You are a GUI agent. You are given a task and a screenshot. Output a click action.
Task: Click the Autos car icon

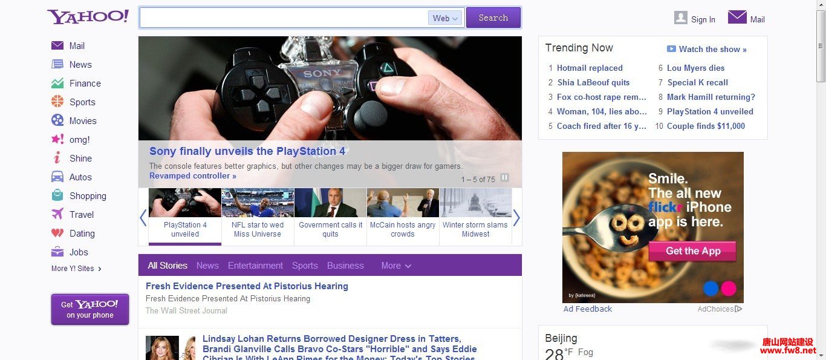57,177
